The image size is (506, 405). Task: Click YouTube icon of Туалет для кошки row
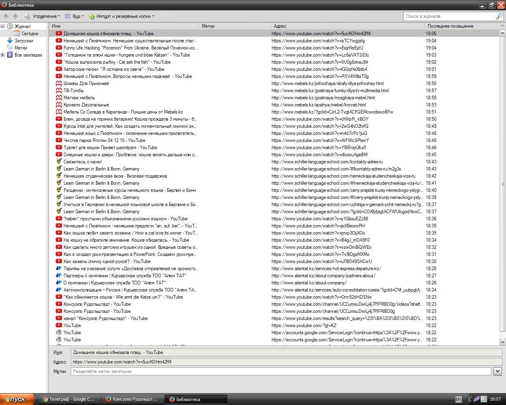pos(59,148)
